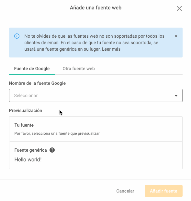191x201 pixels.
Task: Dismiss the blue info banner
Action: 176,36
